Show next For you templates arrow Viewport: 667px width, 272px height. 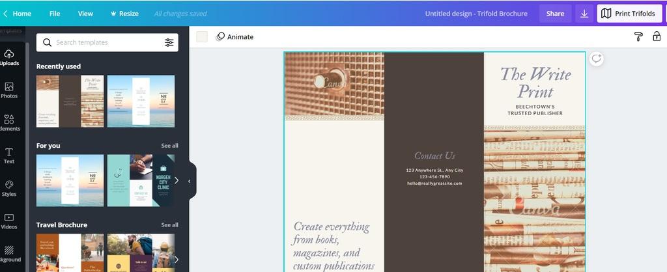(176, 180)
